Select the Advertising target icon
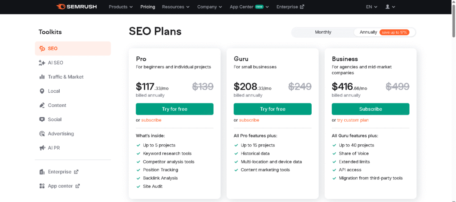456x202 pixels. tap(42, 134)
